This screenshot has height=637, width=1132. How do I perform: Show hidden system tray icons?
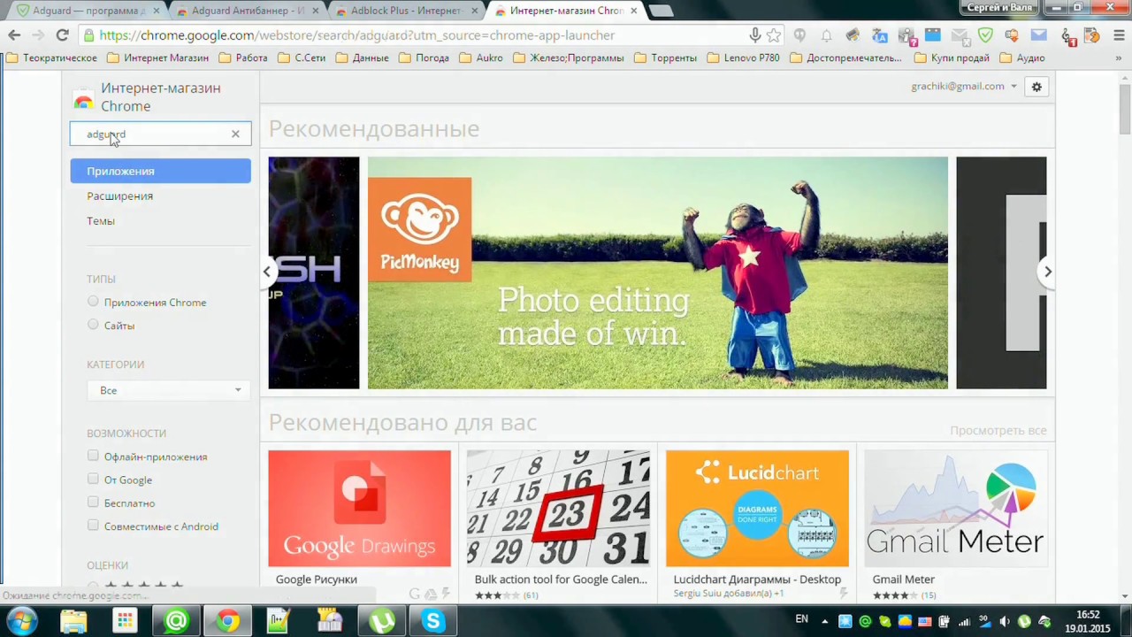pos(827,621)
